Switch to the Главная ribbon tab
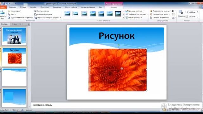Screen dimensions: 203x114 pyautogui.click(x=12, y=7)
